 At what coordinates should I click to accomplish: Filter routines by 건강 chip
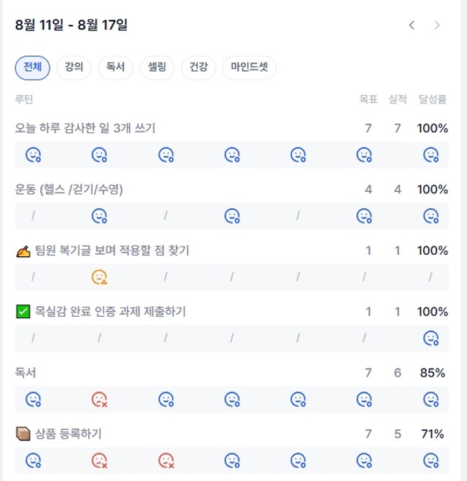[198, 67]
